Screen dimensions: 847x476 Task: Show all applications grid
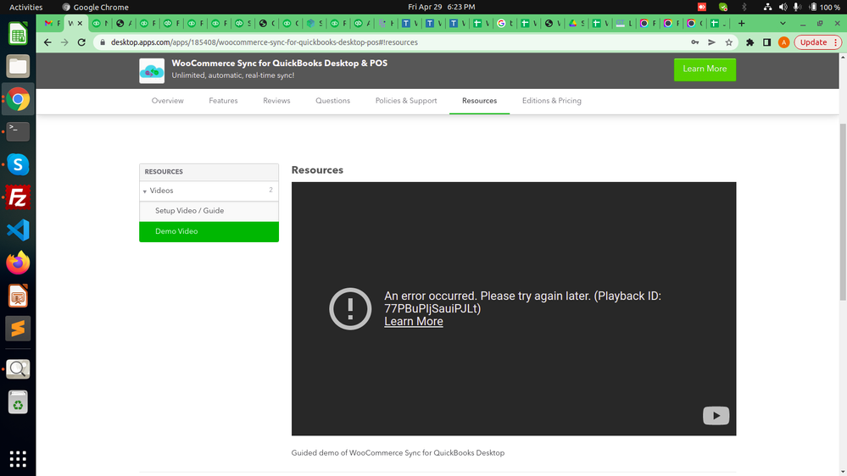(18, 459)
